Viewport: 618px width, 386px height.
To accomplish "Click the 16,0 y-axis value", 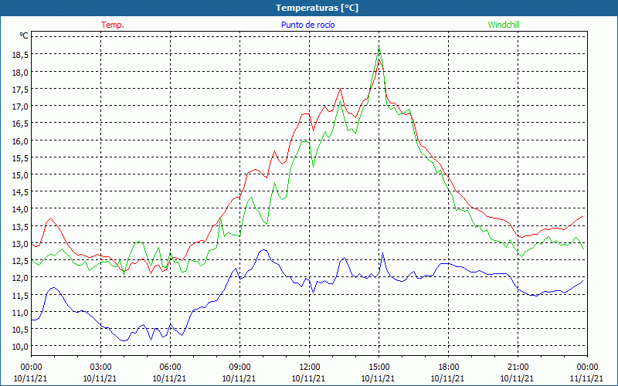I will (x=20, y=141).
